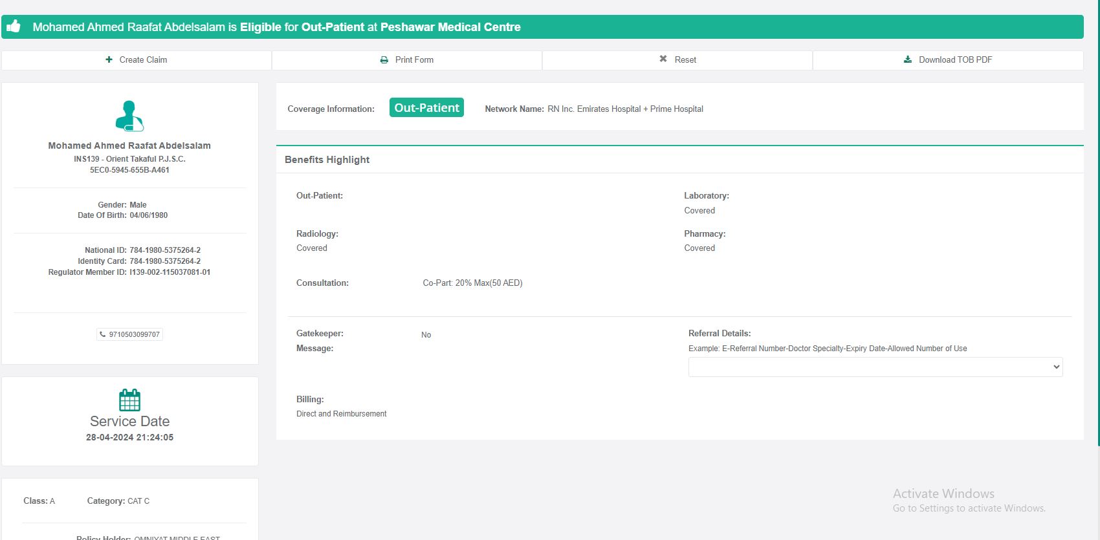
Task: Click the X icon beside Reset
Action: (663, 59)
